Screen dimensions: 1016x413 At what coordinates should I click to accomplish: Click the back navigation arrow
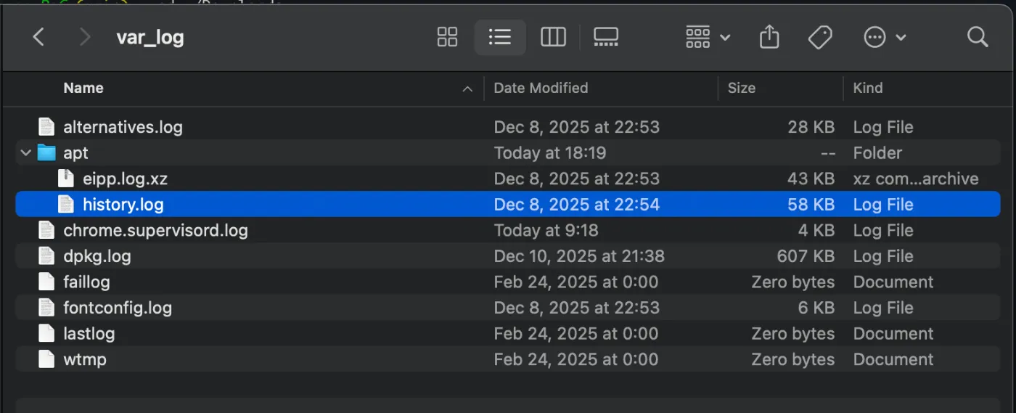[39, 37]
